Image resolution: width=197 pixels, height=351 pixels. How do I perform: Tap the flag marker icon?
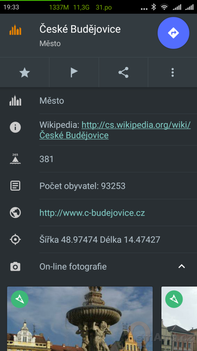pos(74,73)
